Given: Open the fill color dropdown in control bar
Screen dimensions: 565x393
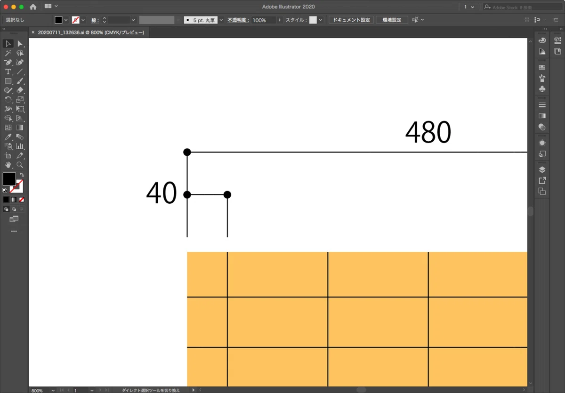Looking at the screenshot, I should 66,20.
